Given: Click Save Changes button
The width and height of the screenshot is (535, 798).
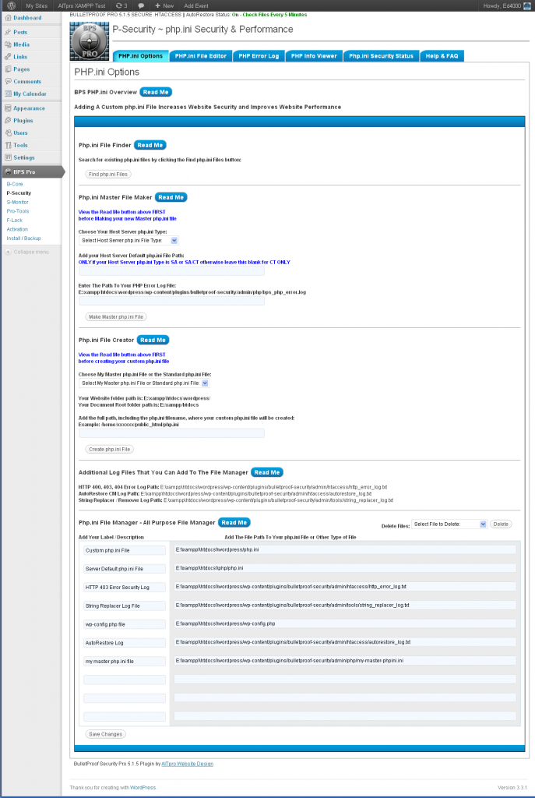Looking at the screenshot, I should [105, 734].
